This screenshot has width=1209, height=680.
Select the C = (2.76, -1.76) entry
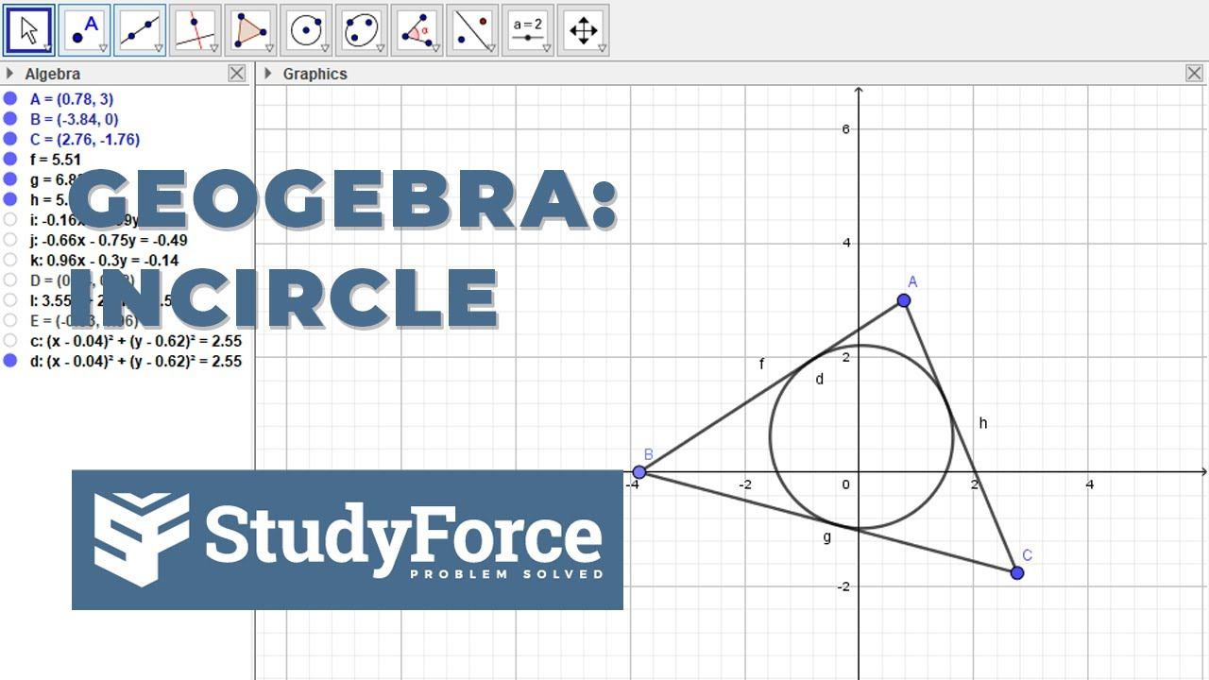[85, 139]
